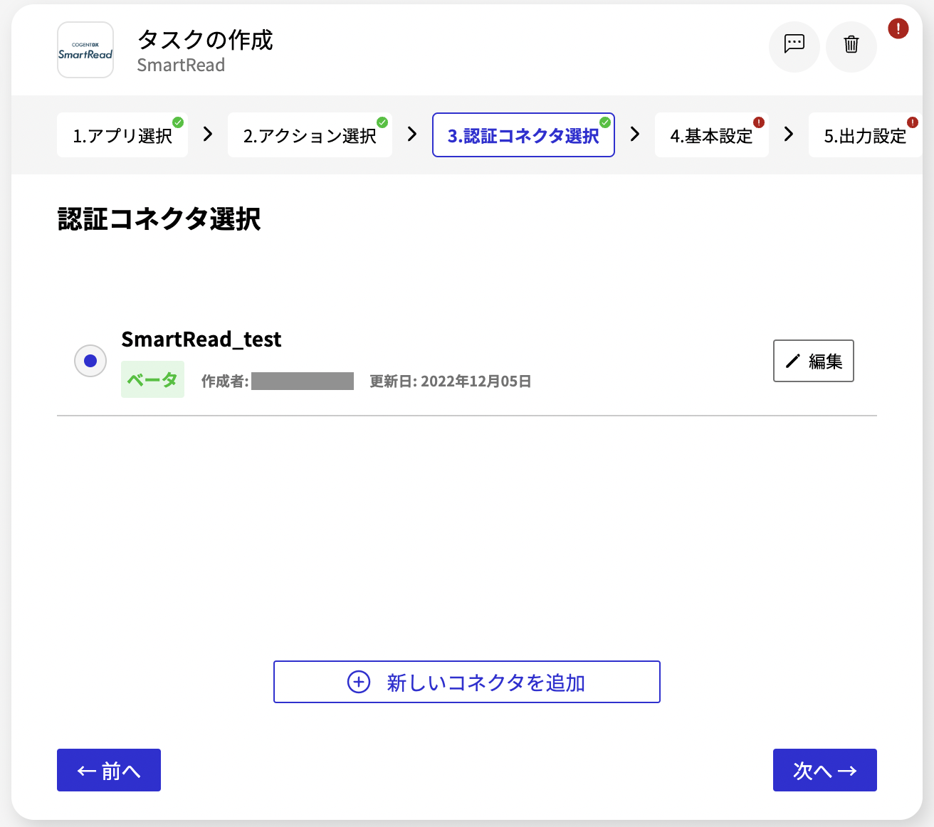Click the chevron between steps 3 and 4

pyautogui.click(x=634, y=135)
